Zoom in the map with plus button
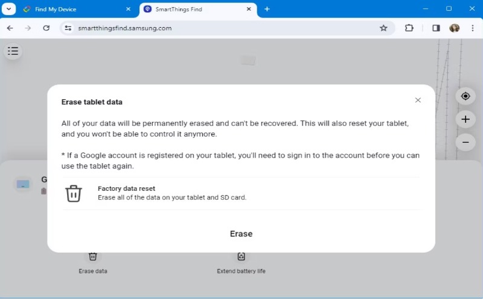The height and width of the screenshot is (301, 483). tap(465, 119)
